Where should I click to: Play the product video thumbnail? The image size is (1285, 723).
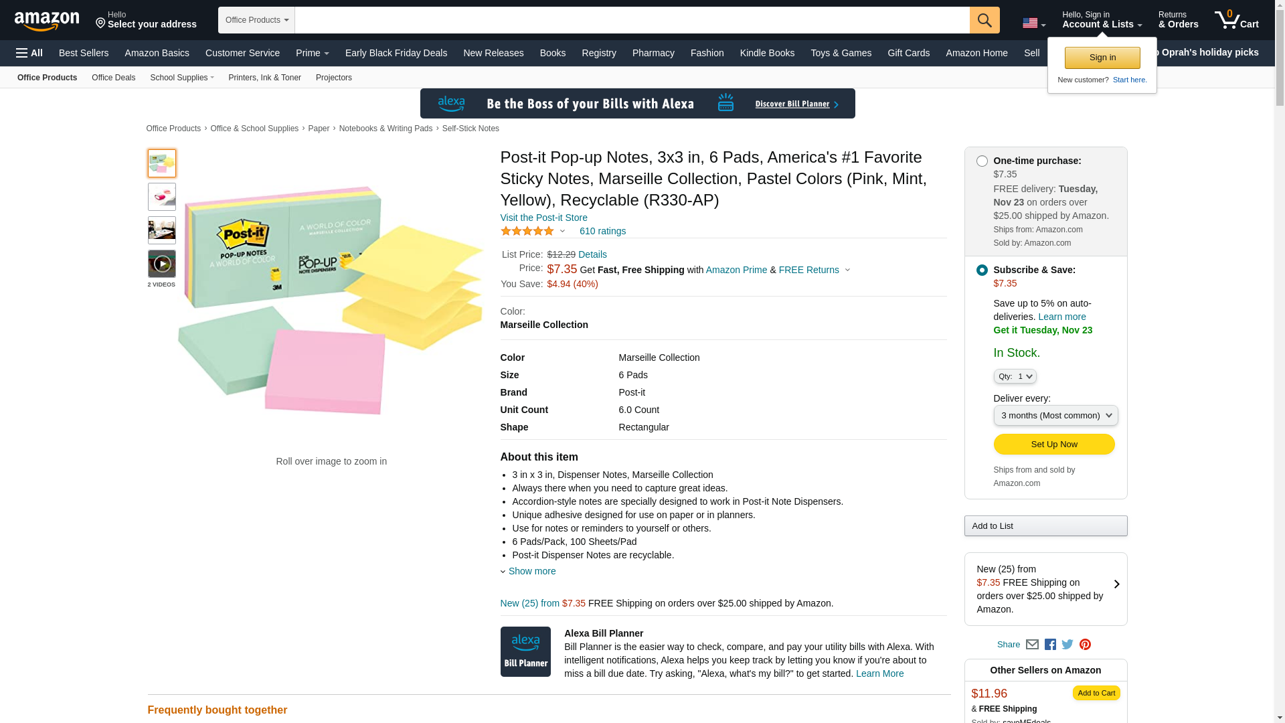162,264
